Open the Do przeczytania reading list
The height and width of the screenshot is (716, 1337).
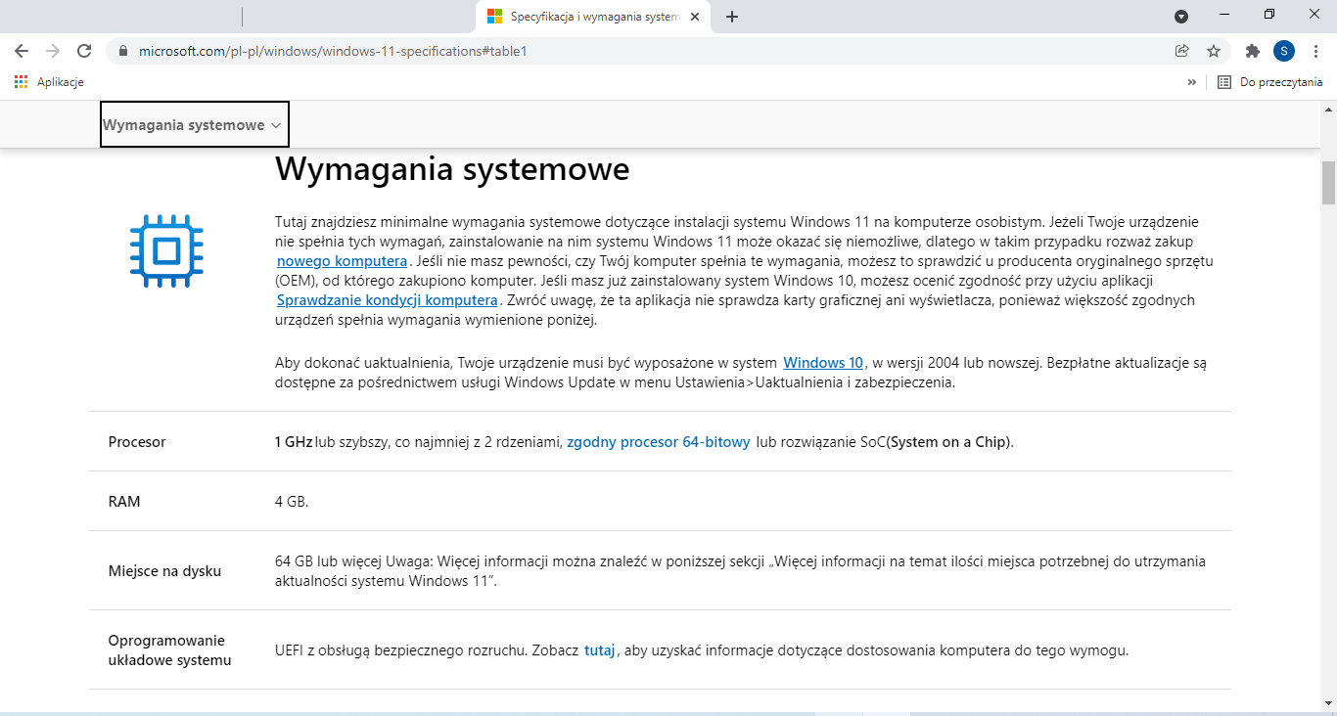point(1269,82)
